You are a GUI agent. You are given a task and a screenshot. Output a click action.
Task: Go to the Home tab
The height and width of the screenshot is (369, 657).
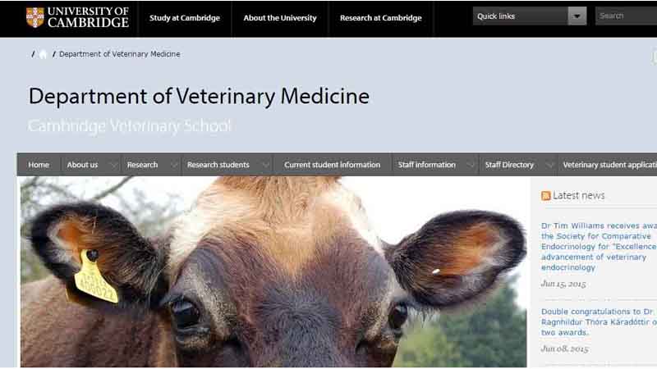click(x=39, y=165)
